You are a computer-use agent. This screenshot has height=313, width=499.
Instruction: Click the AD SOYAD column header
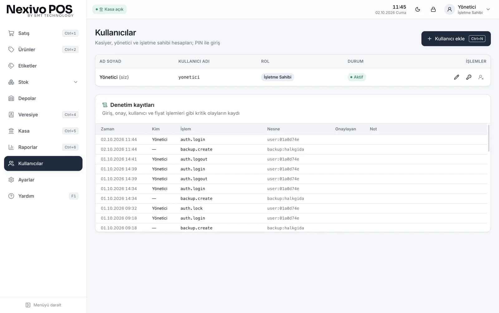pos(110,61)
